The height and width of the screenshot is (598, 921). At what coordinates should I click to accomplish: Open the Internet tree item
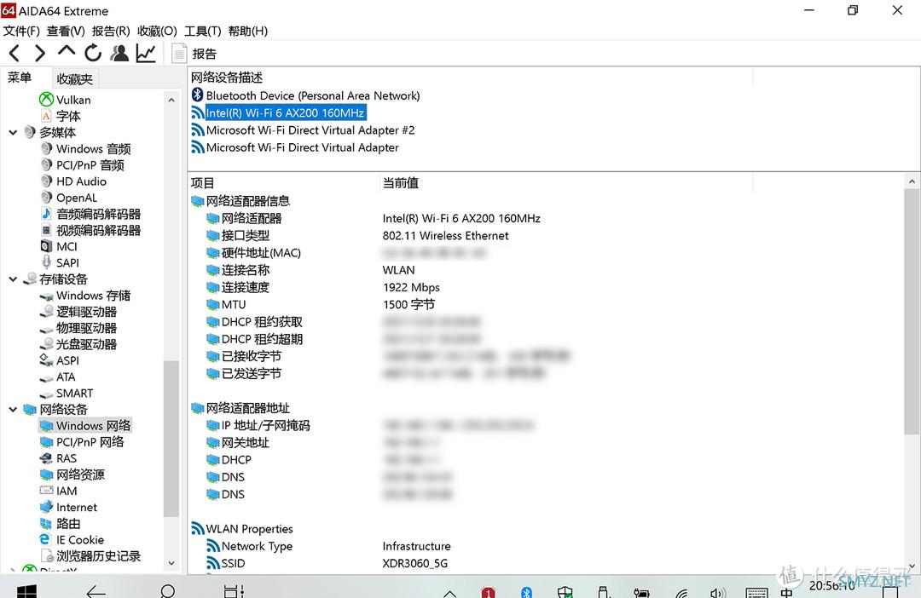click(x=77, y=508)
